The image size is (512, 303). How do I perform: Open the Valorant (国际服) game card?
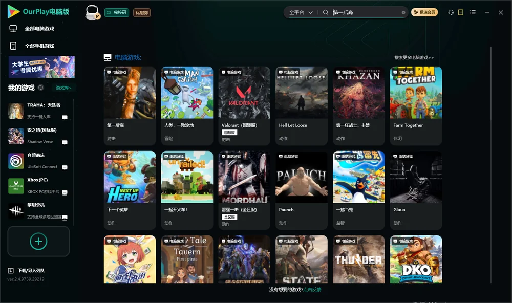[x=244, y=106]
